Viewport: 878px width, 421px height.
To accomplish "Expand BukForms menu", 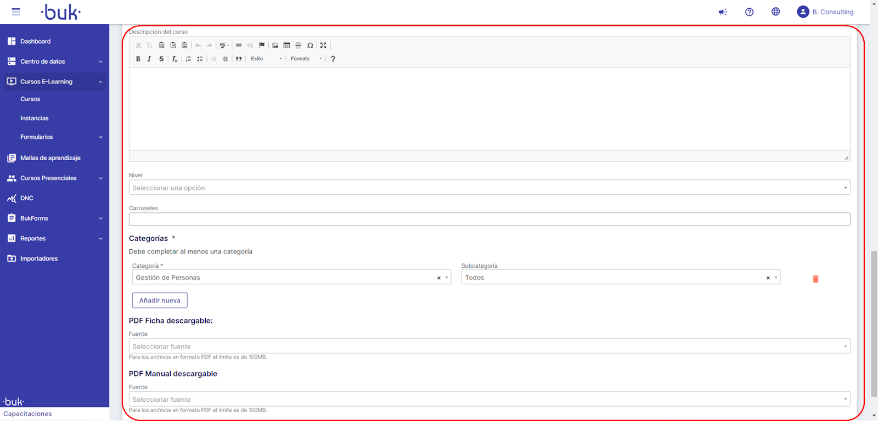I will [x=54, y=218].
